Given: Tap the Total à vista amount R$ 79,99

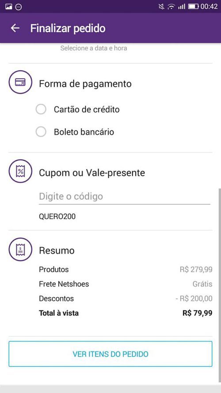Looking at the screenshot, I should 198,313.
